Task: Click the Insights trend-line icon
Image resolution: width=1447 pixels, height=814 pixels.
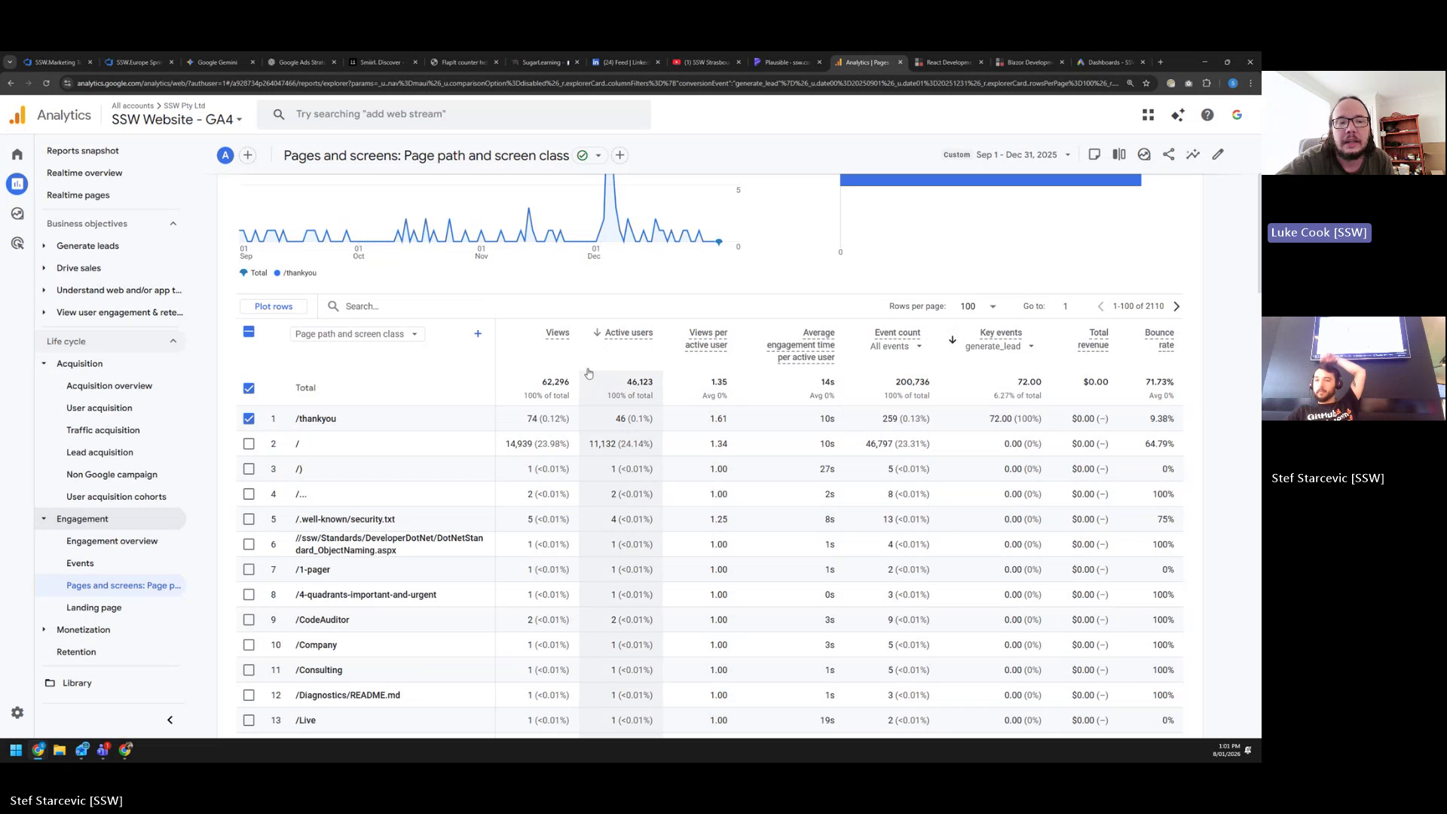Action: click(x=1193, y=155)
